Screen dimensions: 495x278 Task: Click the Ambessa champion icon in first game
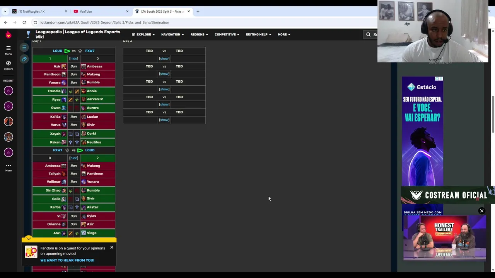84,66
